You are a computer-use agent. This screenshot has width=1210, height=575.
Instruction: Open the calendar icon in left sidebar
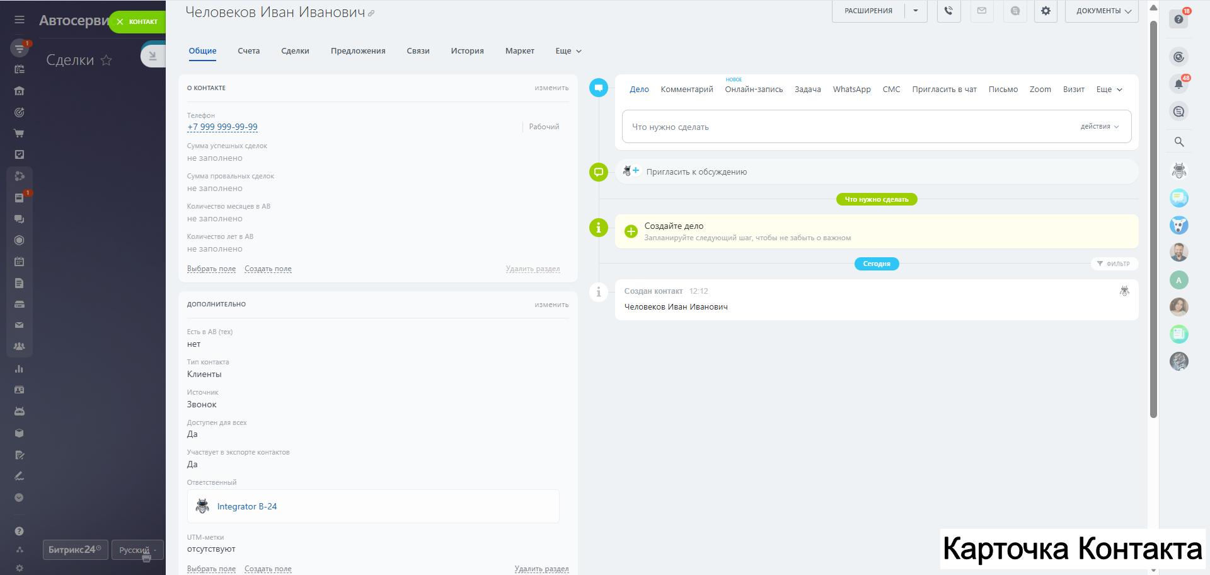20,262
